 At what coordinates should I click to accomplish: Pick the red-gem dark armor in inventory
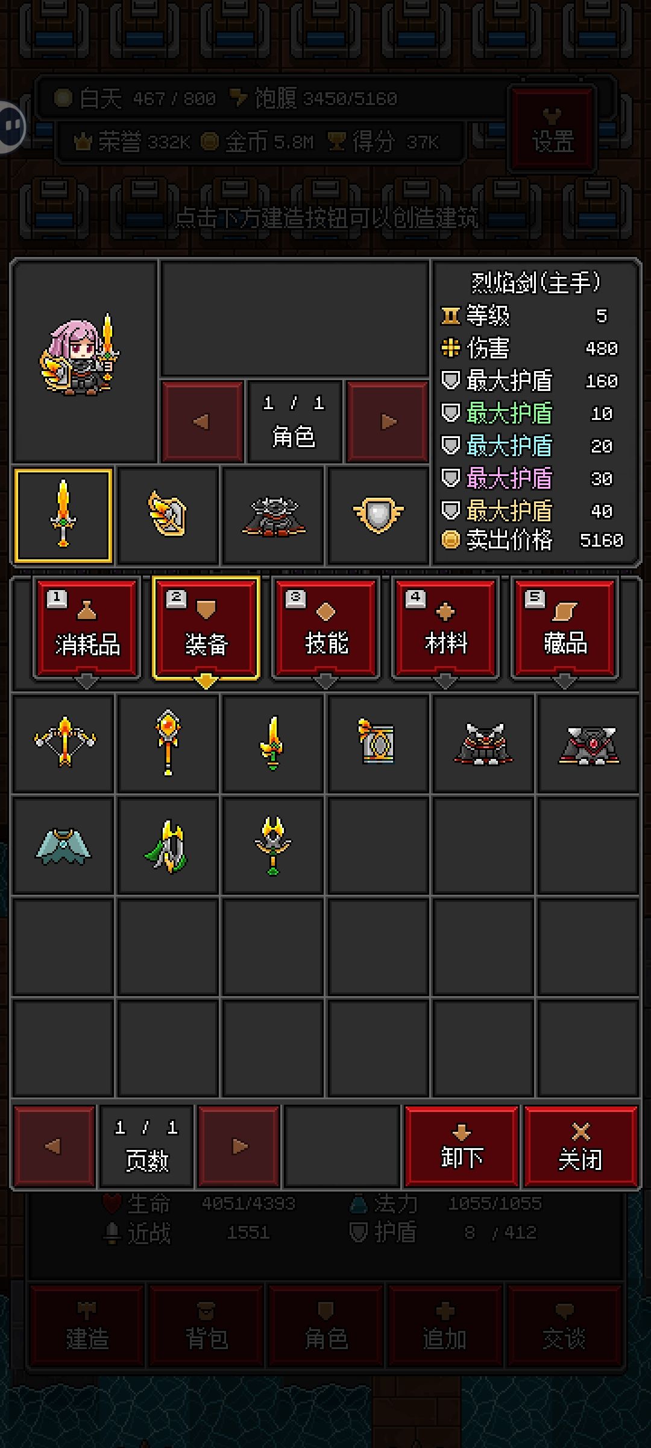coord(588,743)
